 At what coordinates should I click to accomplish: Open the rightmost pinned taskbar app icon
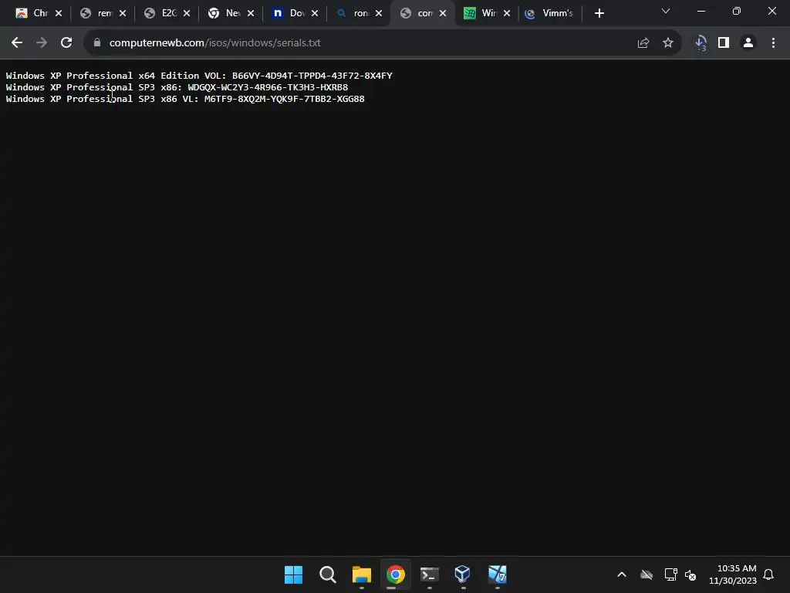[x=498, y=574]
